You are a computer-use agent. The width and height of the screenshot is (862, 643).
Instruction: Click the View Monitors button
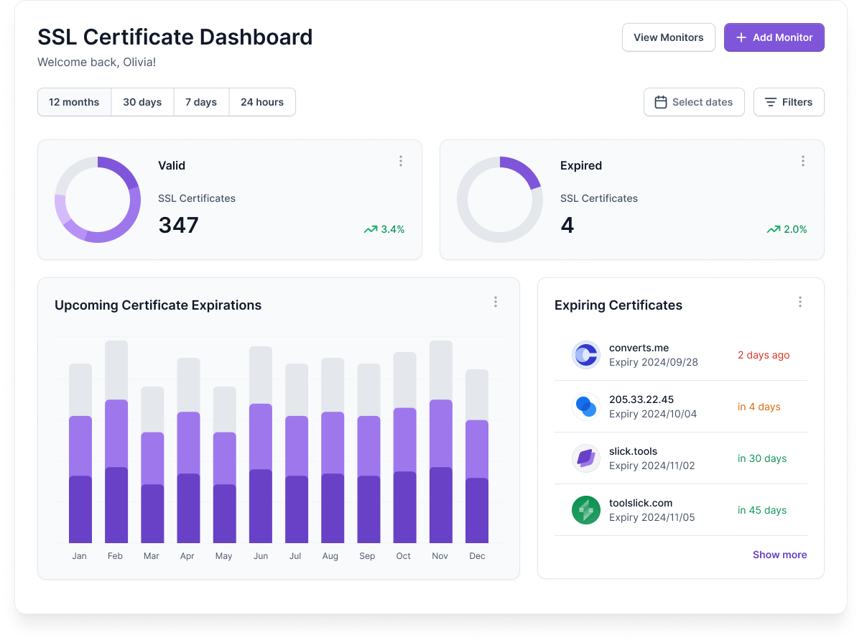coord(668,37)
